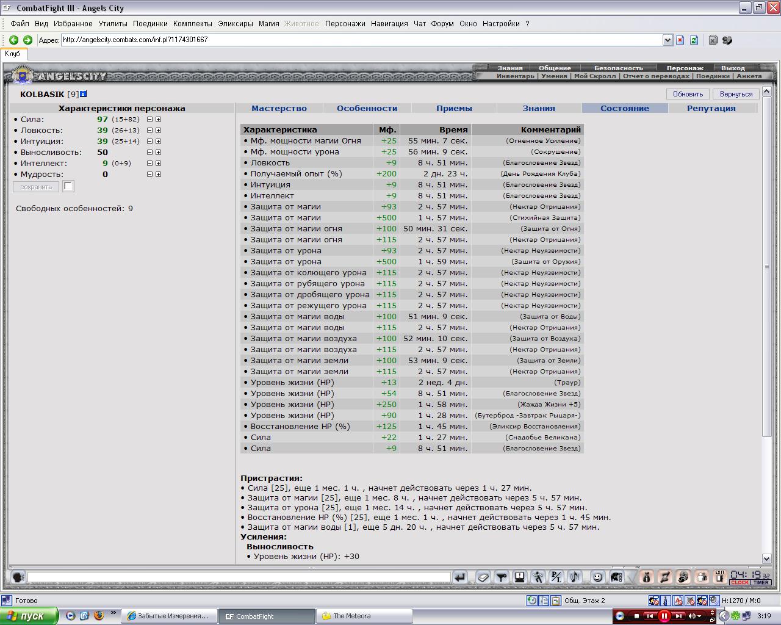Click the floppy disk save icon

pyautogui.click(x=520, y=577)
